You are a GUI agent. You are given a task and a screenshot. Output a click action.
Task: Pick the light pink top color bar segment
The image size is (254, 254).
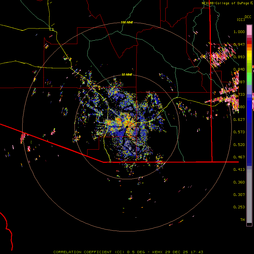click(x=249, y=30)
